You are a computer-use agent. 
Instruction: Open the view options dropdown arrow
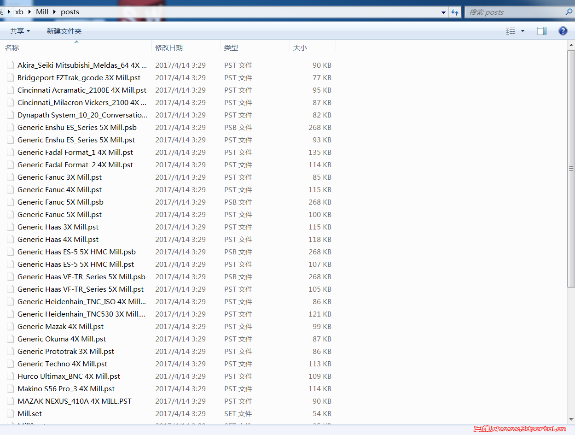(523, 31)
